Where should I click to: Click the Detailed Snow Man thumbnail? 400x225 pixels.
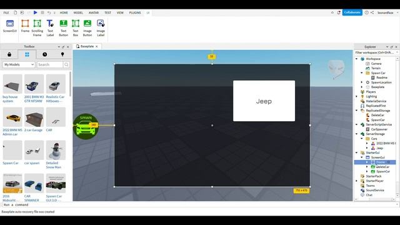pyautogui.click(x=56, y=150)
